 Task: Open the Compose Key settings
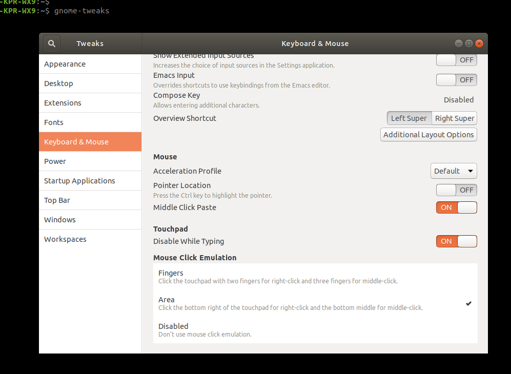click(458, 99)
